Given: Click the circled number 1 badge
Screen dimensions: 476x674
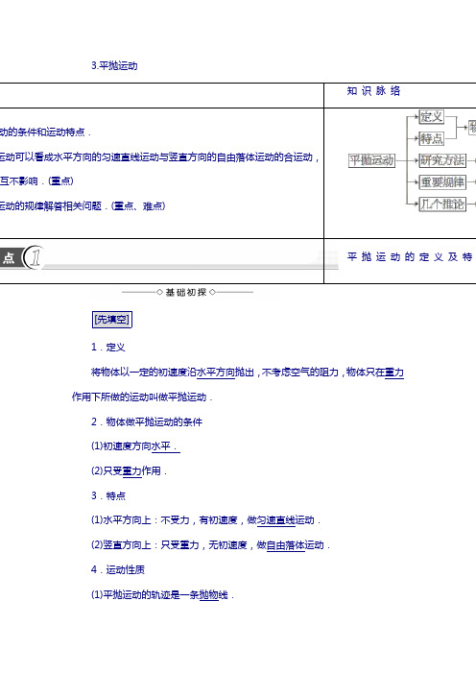Looking at the screenshot, I should (x=34, y=257).
